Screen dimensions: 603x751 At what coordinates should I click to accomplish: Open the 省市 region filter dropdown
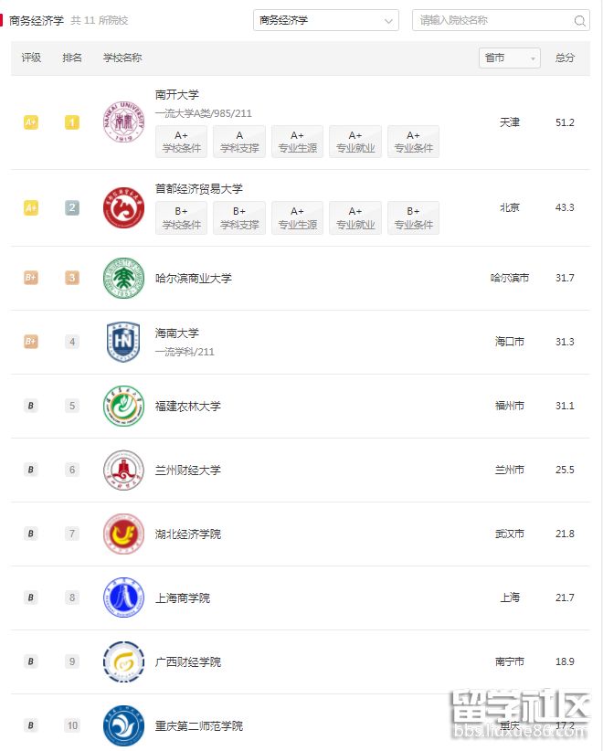point(509,57)
